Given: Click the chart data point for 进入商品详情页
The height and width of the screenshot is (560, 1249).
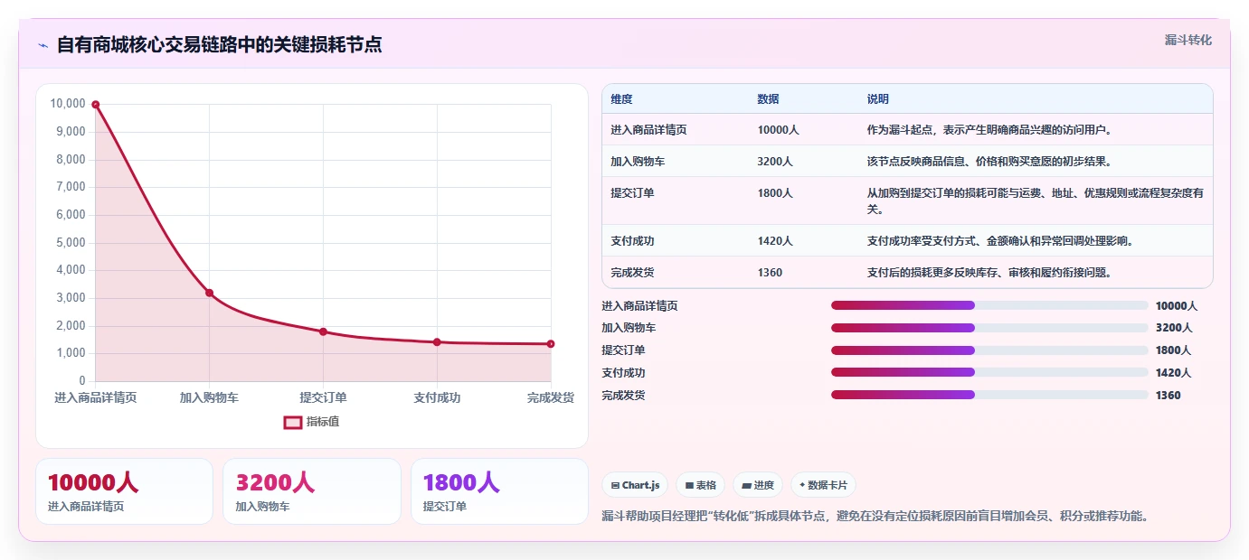Looking at the screenshot, I should coord(95,105).
